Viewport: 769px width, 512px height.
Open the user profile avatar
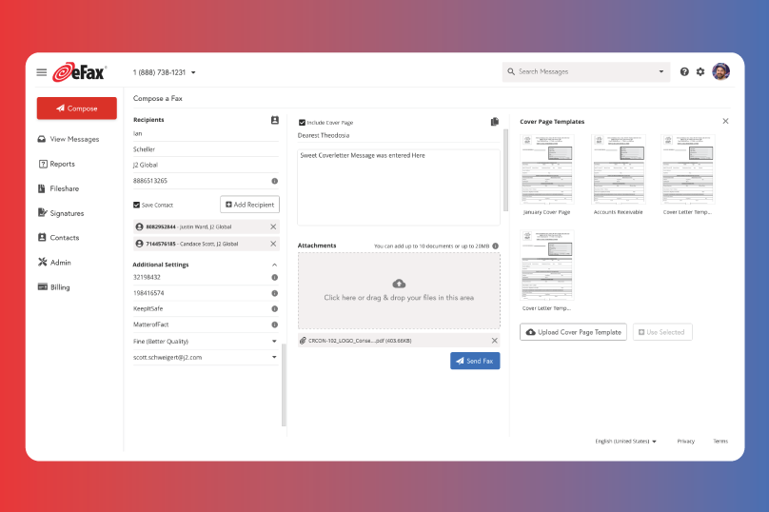[x=721, y=71]
